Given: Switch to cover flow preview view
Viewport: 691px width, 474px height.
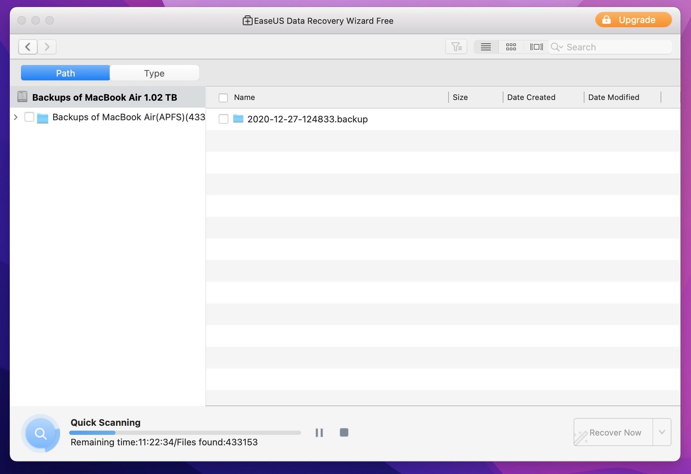Looking at the screenshot, I should point(536,47).
